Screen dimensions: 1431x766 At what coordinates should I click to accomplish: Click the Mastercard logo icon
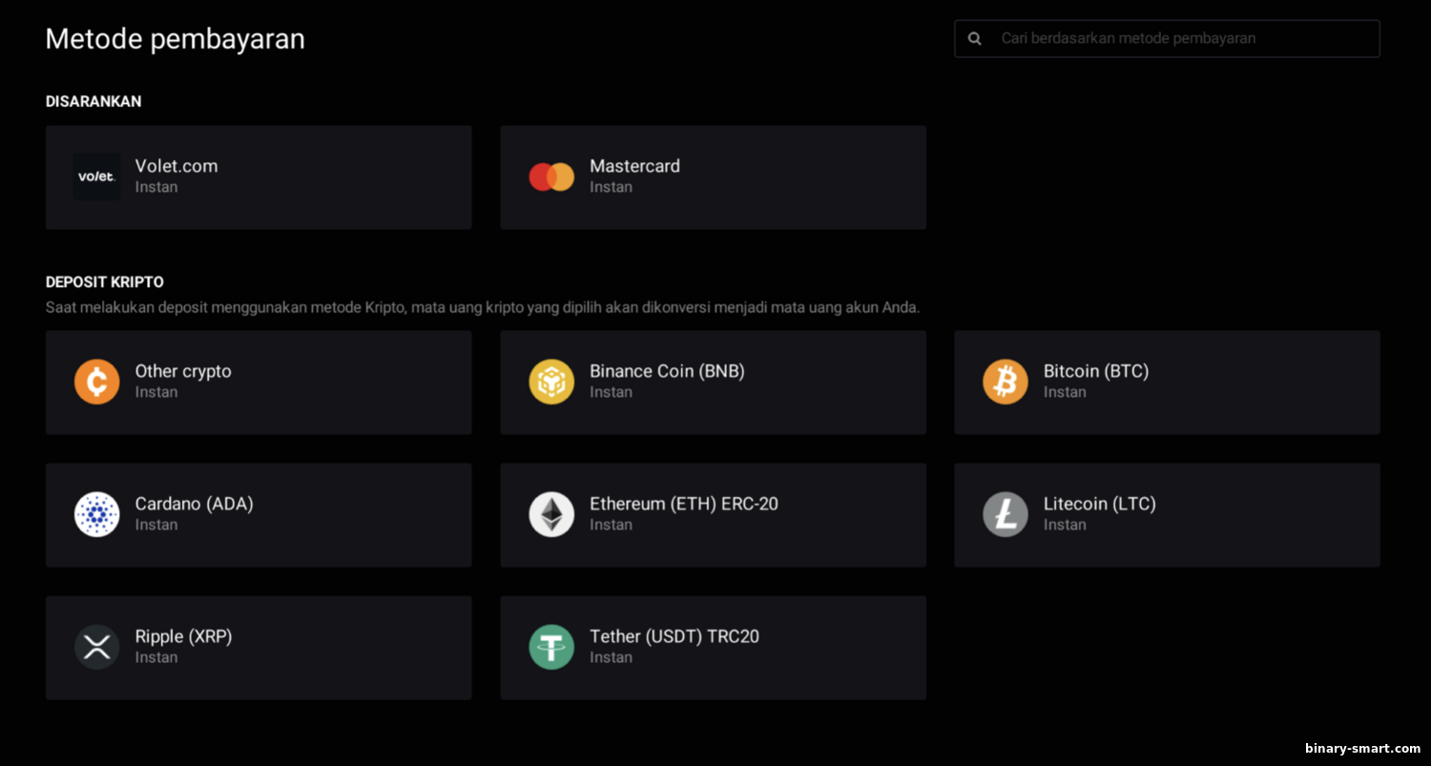click(551, 176)
